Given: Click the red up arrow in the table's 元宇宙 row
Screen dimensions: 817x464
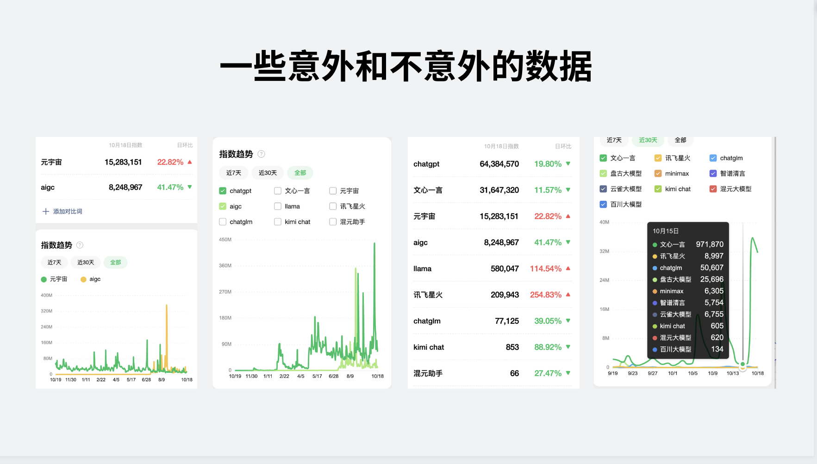Looking at the screenshot, I should pos(568,216).
